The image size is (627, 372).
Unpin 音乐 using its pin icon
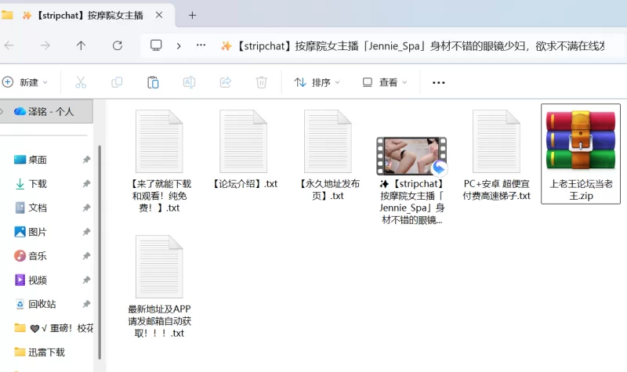86,256
